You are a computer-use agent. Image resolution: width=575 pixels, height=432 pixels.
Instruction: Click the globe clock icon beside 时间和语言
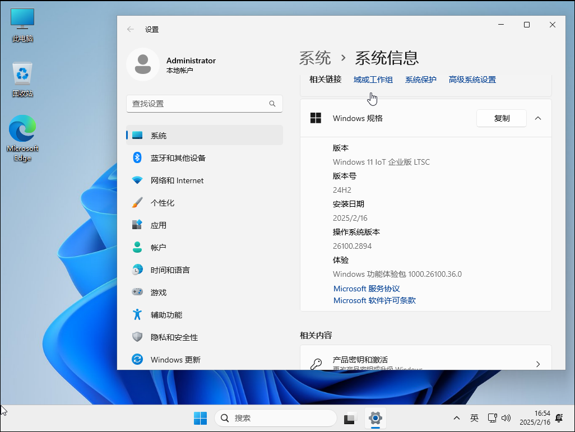[137, 270]
